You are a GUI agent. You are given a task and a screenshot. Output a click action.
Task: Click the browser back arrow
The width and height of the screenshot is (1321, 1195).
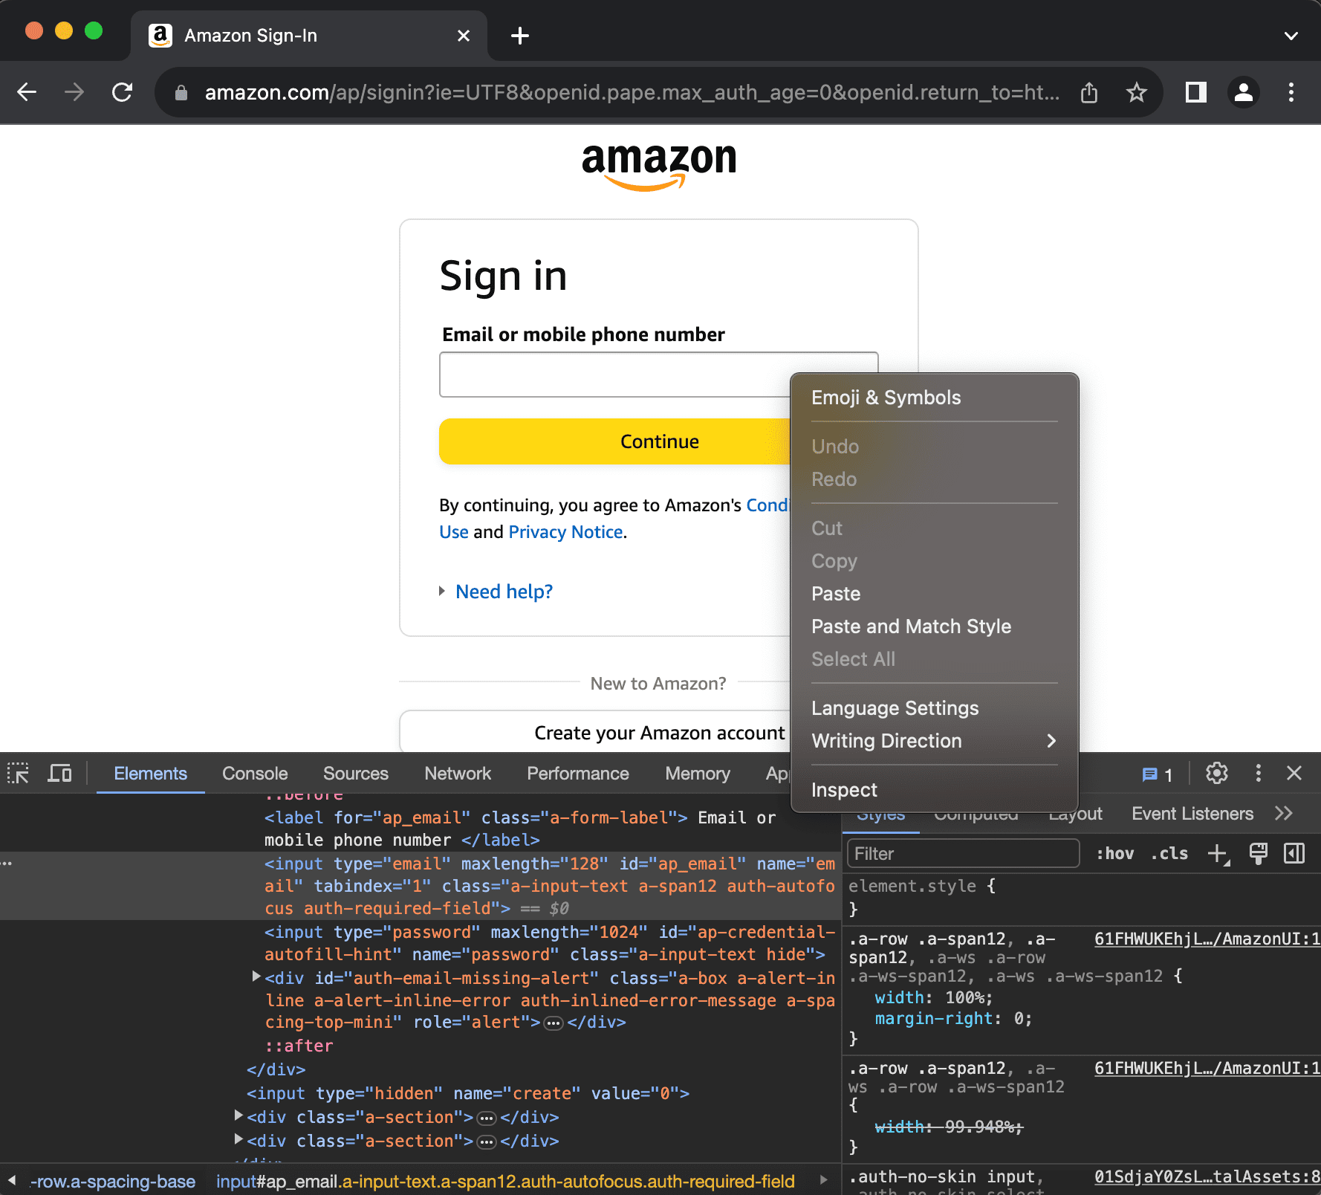click(x=27, y=92)
